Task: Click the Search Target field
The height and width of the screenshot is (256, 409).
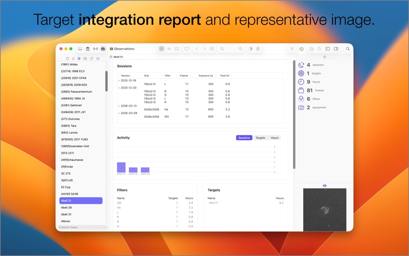Action: (x=83, y=227)
